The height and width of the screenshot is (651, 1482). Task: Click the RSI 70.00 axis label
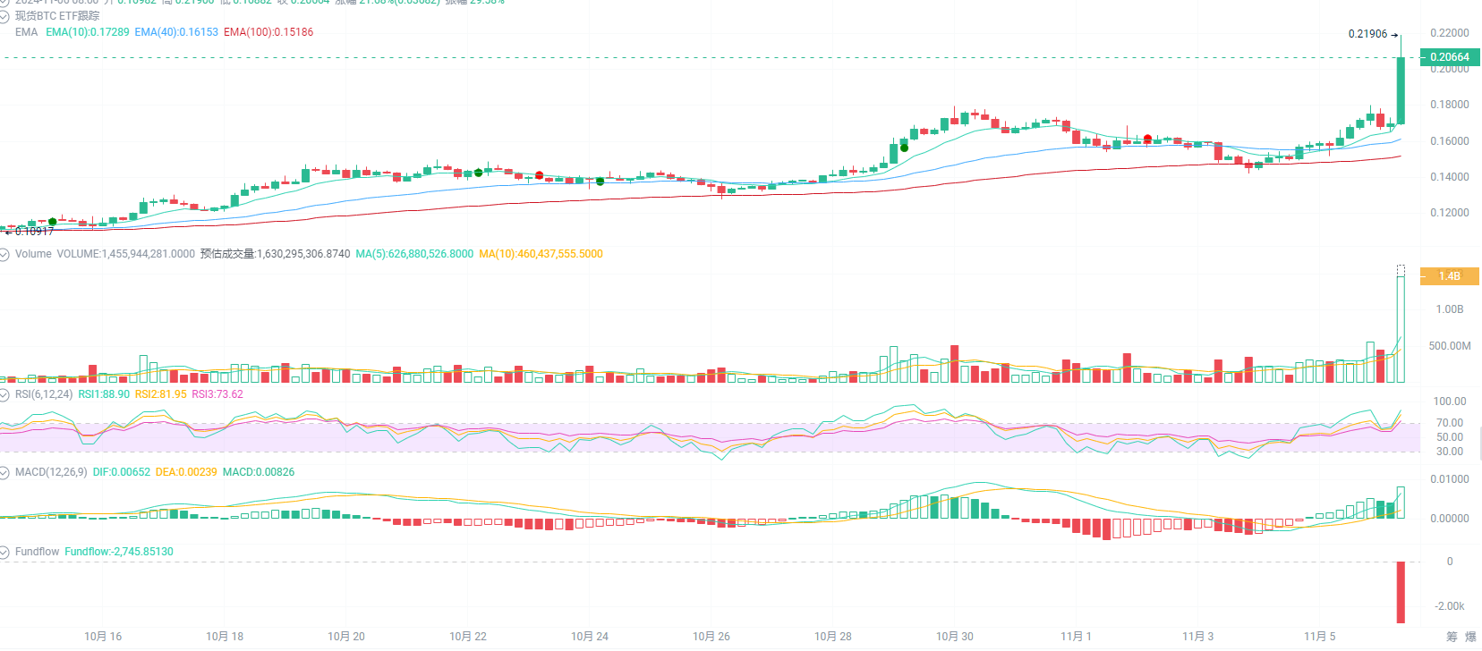(1450, 423)
